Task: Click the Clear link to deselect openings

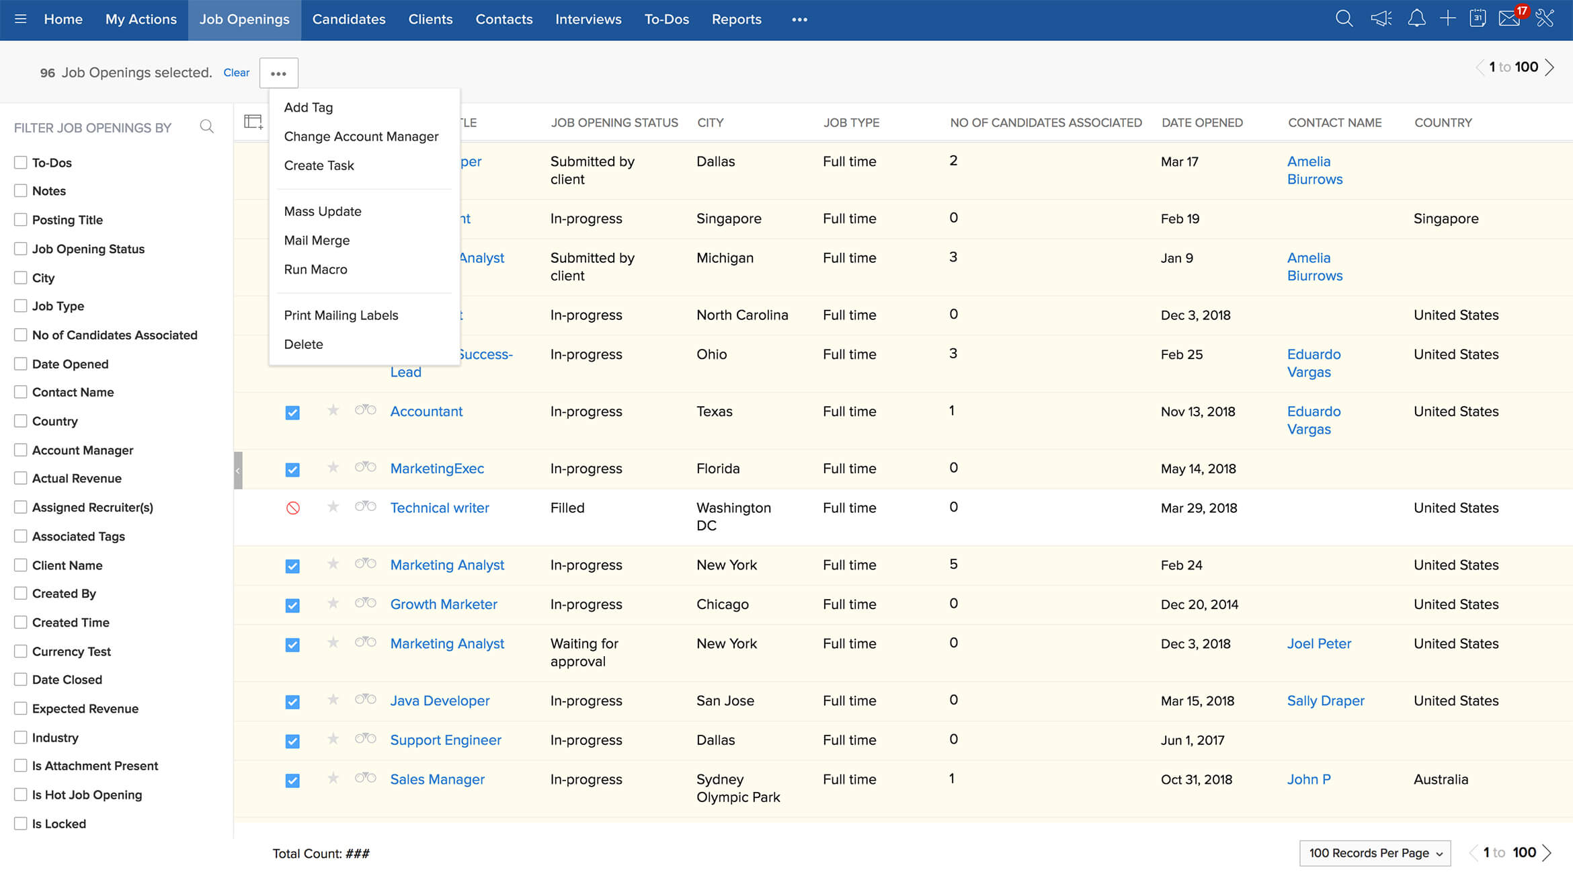Action: tap(236, 72)
